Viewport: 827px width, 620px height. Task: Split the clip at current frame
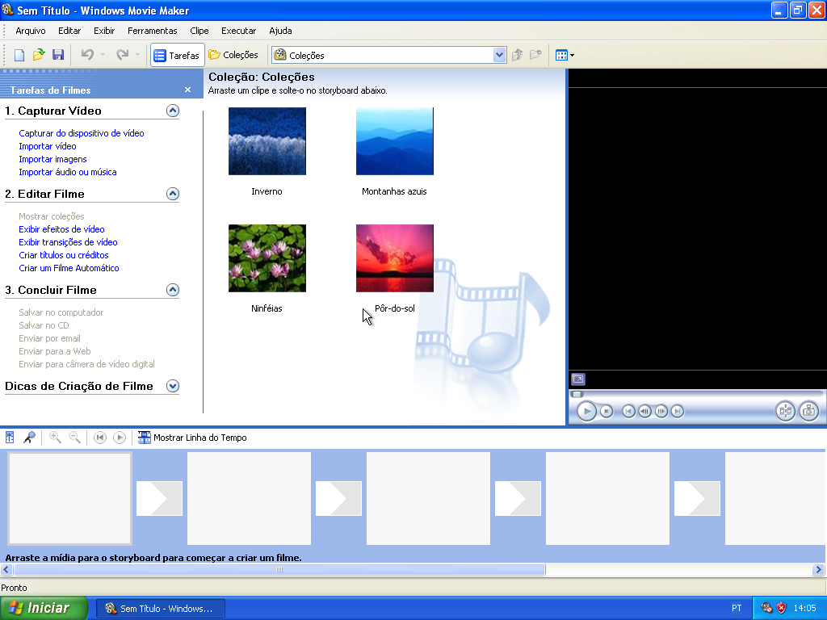pyautogui.click(x=785, y=411)
